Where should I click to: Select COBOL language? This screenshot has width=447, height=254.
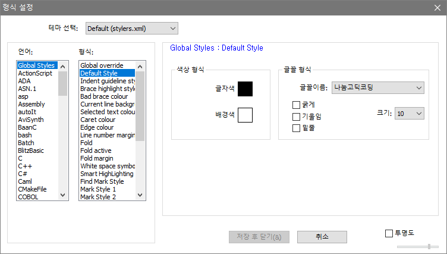[37, 197]
